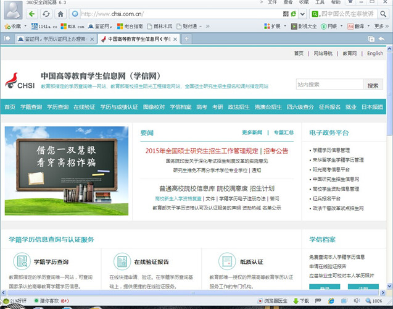The image size is (393, 309).
Task: Click the QR code icon in address bar
Action: click(286, 14)
